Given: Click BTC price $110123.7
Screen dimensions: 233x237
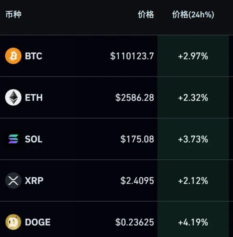Looking at the screenshot, I should [132, 56].
